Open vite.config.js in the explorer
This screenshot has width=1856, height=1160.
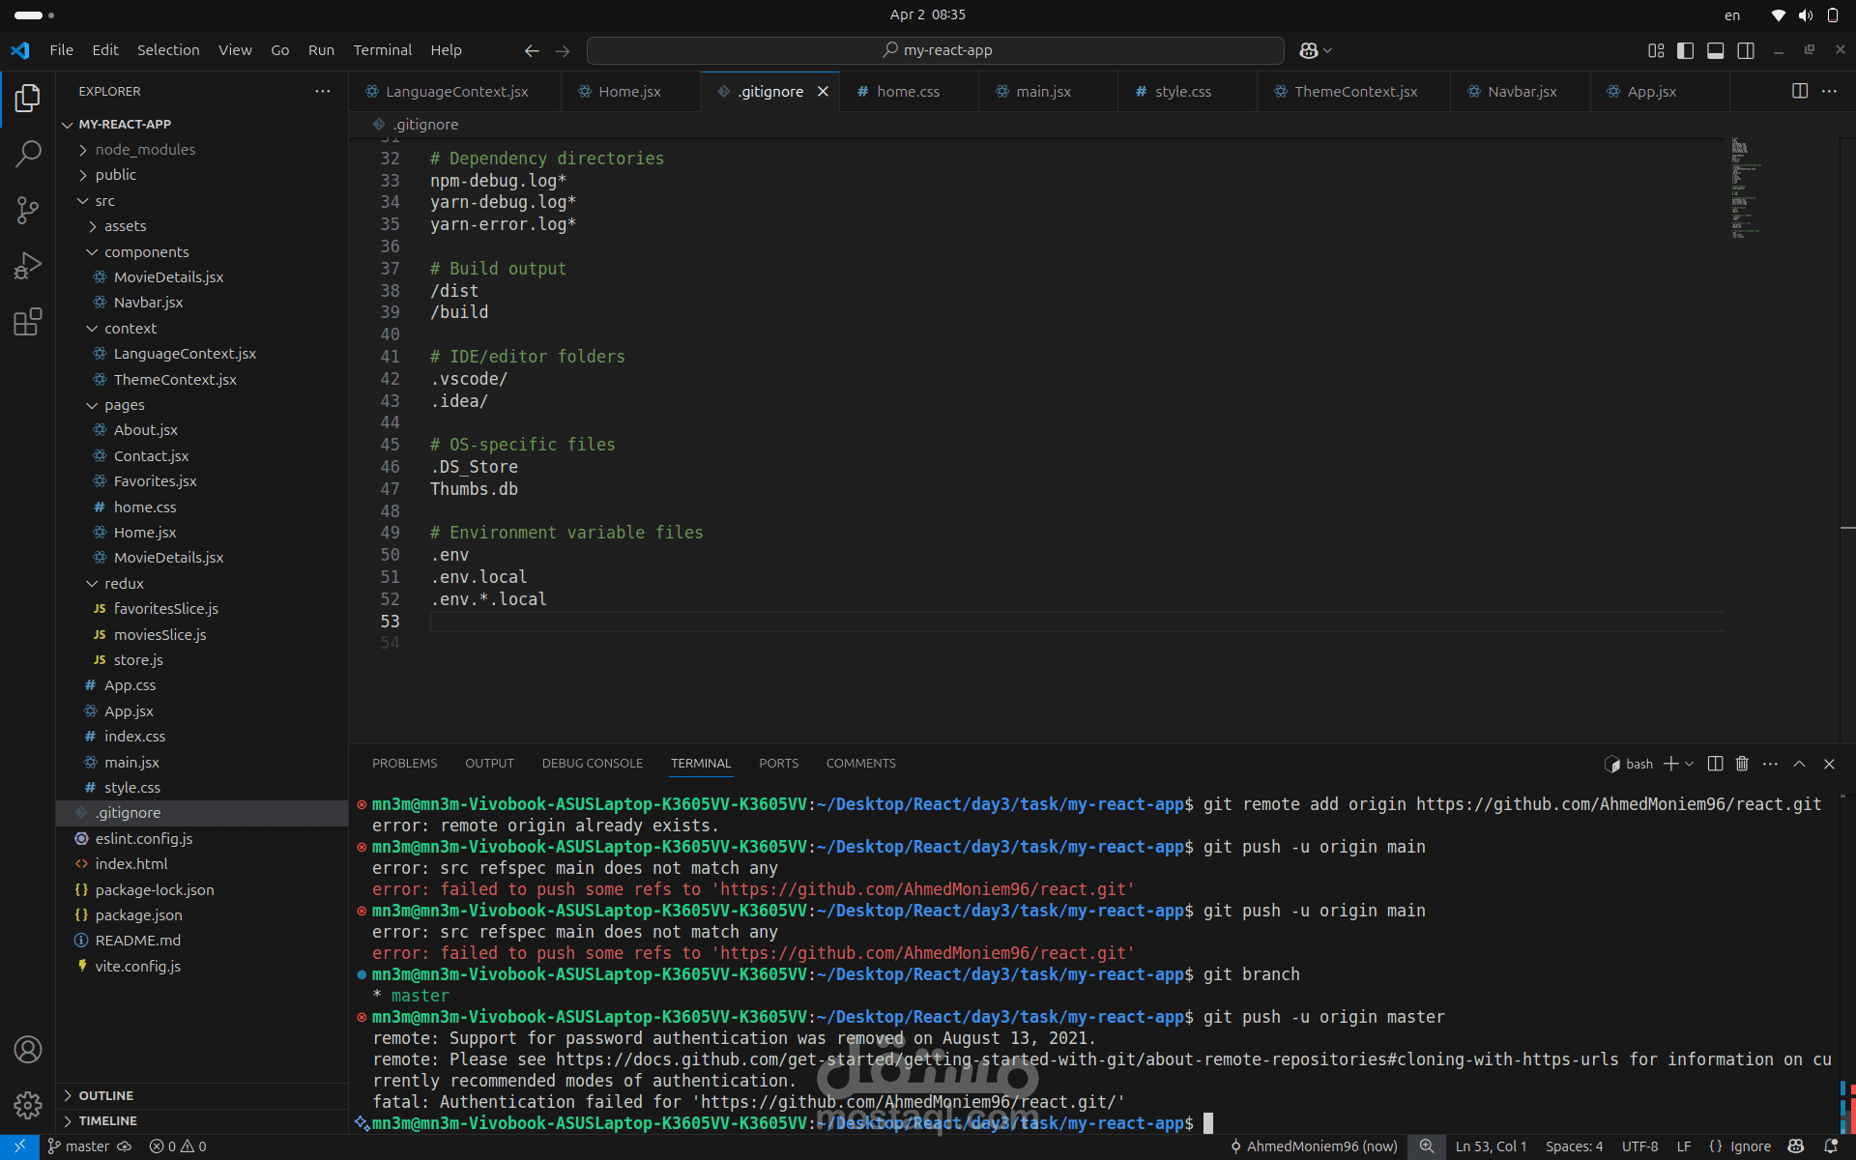tap(201, 967)
